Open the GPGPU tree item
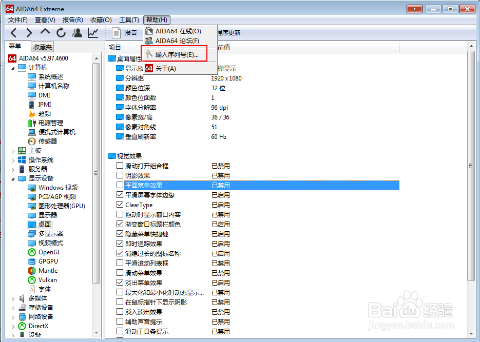Image resolution: width=480 pixels, height=342 pixels. click(x=43, y=261)
